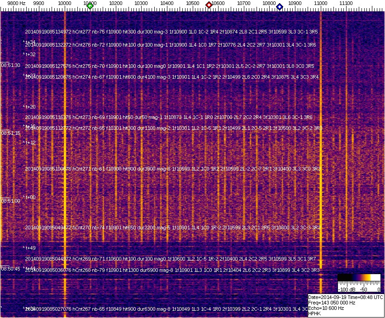Click the blue diamond frequency marker

280,7
